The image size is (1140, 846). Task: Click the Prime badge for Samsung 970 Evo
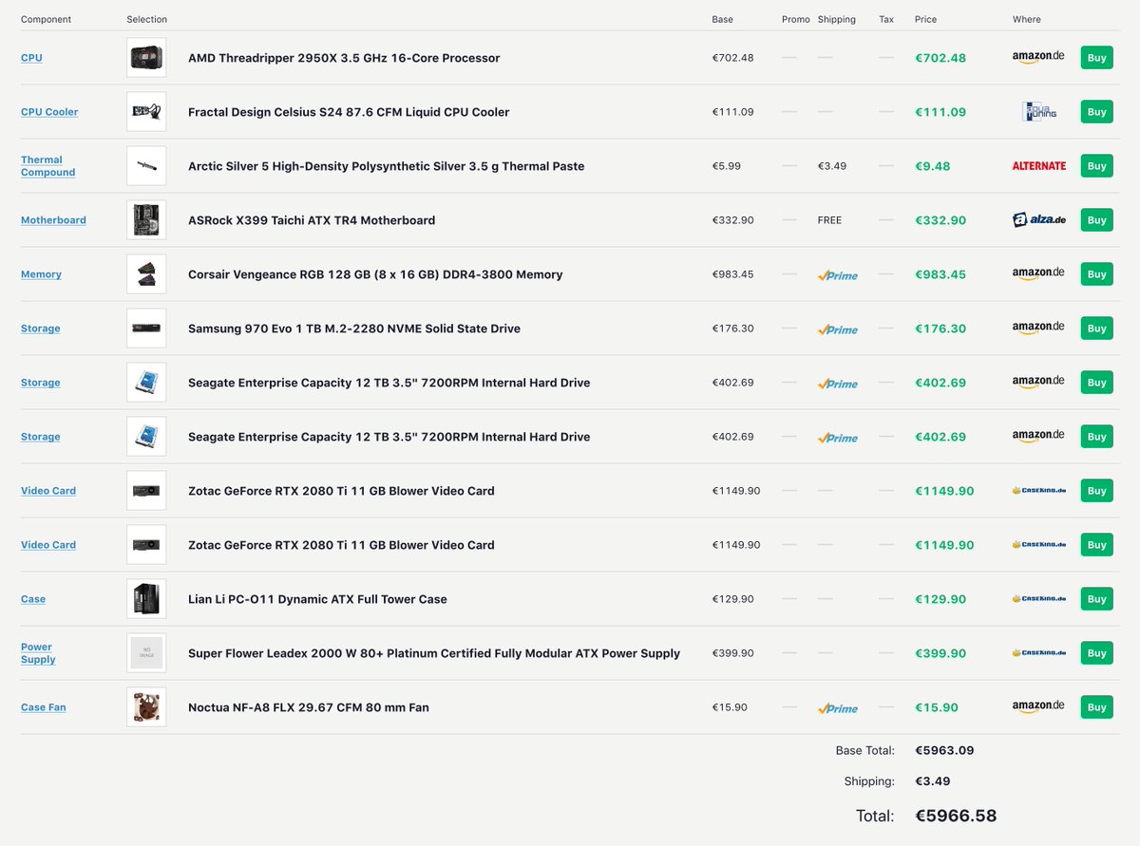tap(837, 329)
